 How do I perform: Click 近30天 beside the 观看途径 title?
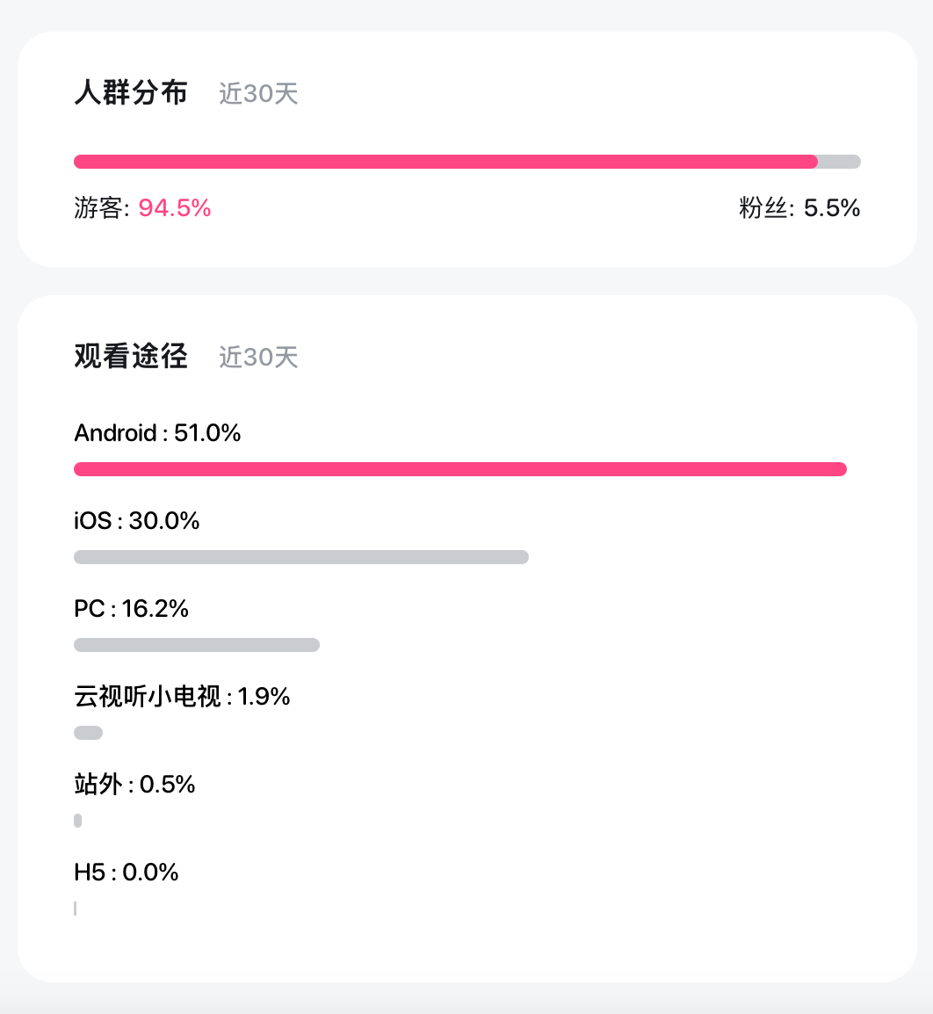click(x=258, y=357)
